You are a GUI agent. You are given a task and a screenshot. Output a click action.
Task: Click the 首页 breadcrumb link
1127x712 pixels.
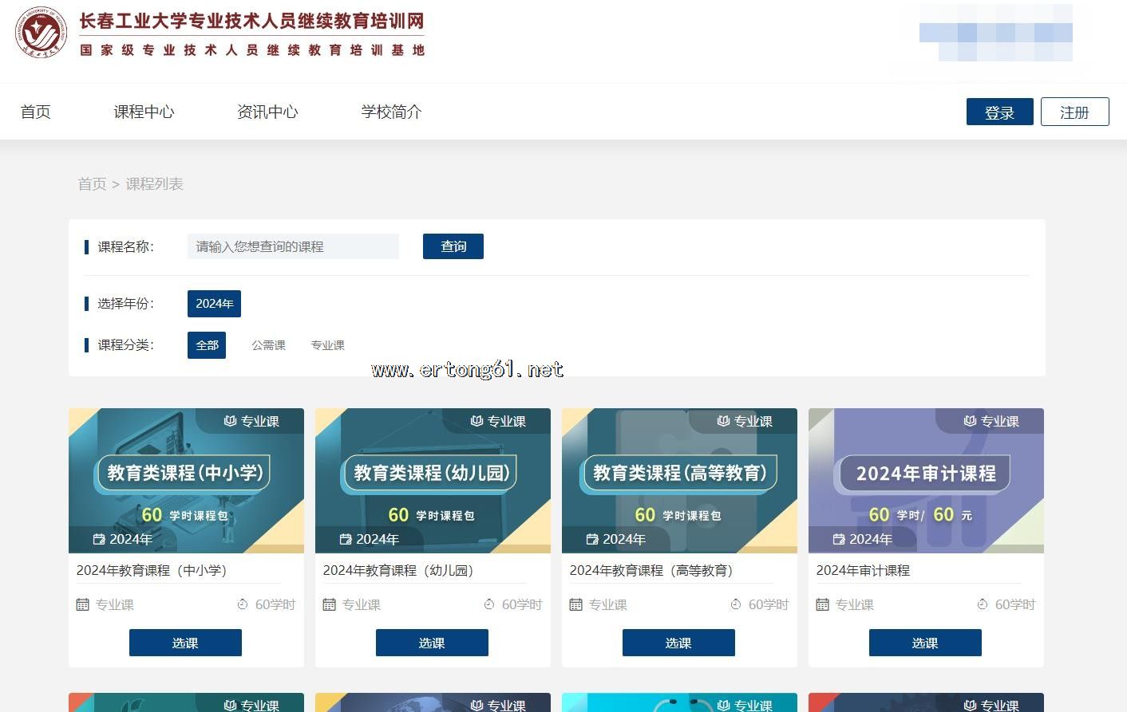point(92,184)
